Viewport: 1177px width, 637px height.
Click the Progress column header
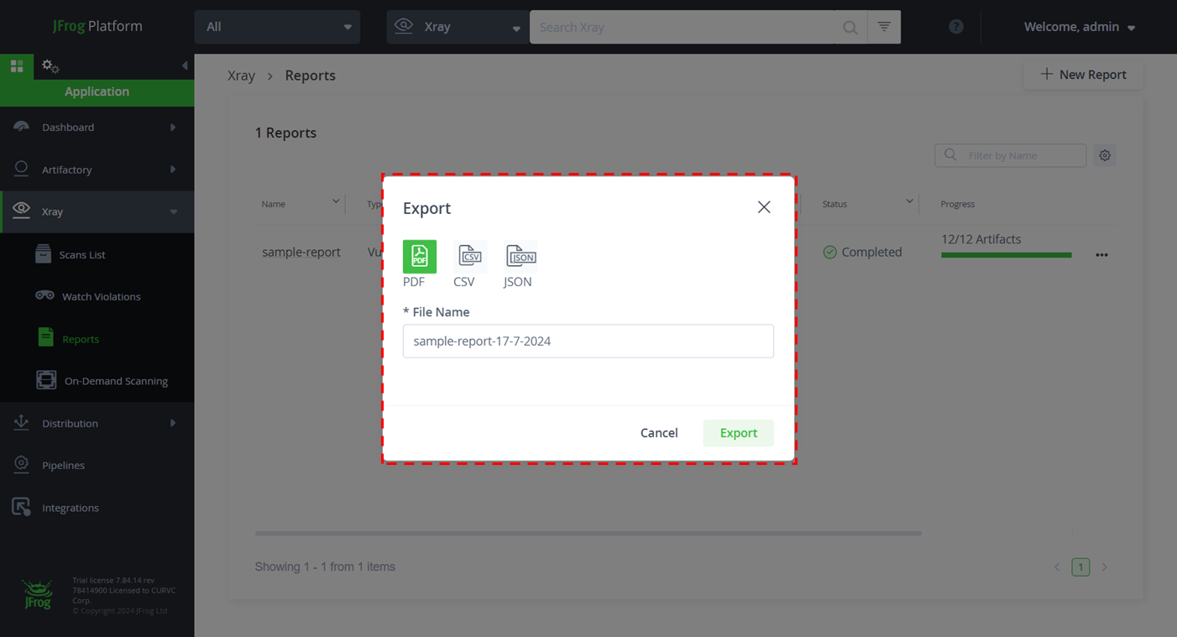tap(957, 204)
